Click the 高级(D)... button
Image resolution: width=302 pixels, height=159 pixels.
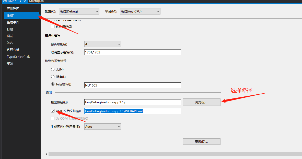click(x=202, y=141)
